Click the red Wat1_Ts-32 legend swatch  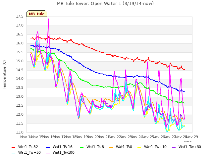pos(14,147)
